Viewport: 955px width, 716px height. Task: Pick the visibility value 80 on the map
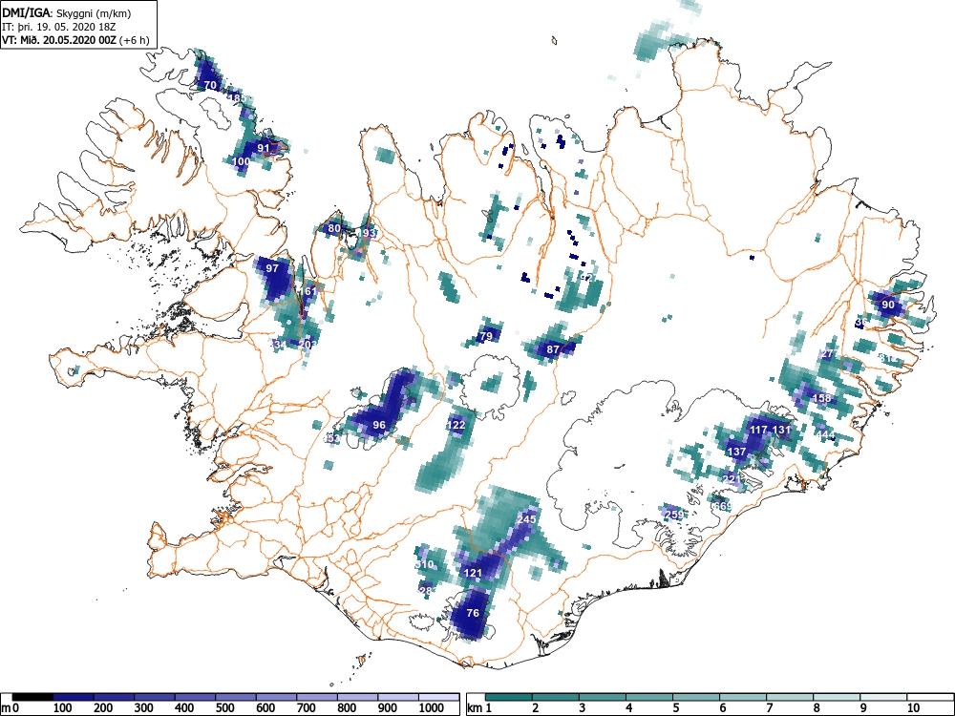tap(333, 229)
